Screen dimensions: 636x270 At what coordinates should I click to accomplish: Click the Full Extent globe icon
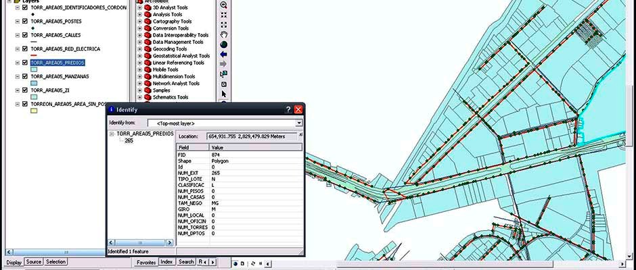tap(223, 45)
